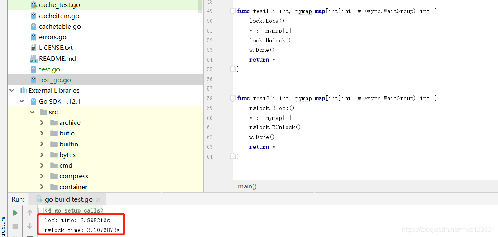498x237 pixels.
Task: Click line number 59 in the gutter
Action: (210, 108)
